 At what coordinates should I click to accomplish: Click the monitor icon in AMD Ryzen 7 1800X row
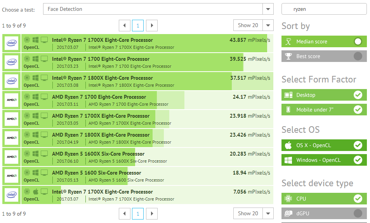tap(44, 135)
